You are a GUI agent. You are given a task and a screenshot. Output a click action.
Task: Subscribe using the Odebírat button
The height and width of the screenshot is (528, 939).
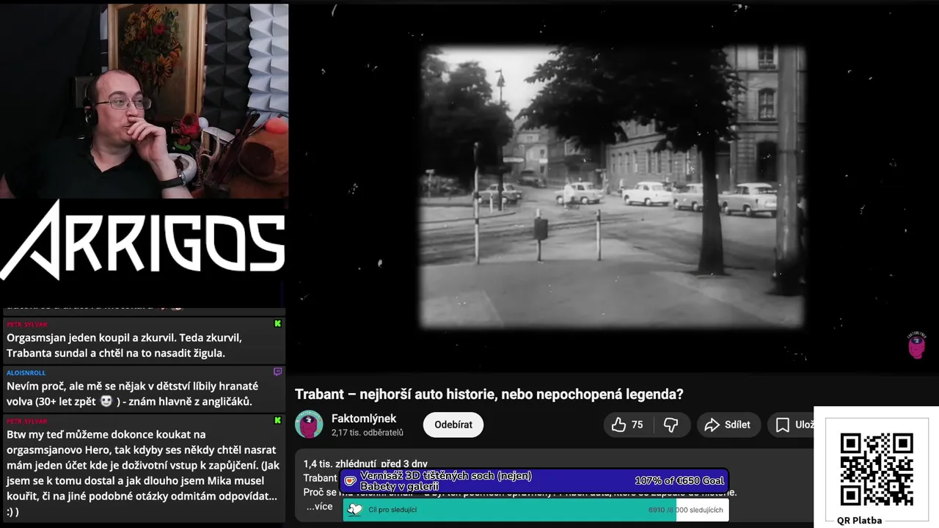pos(453,425)
